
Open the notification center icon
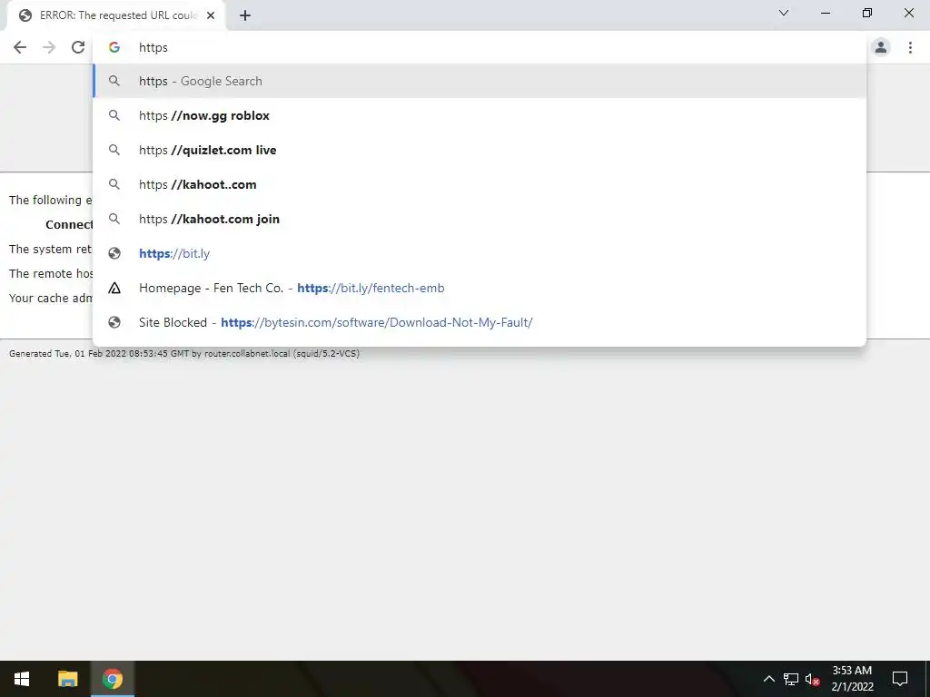(900, 679)
